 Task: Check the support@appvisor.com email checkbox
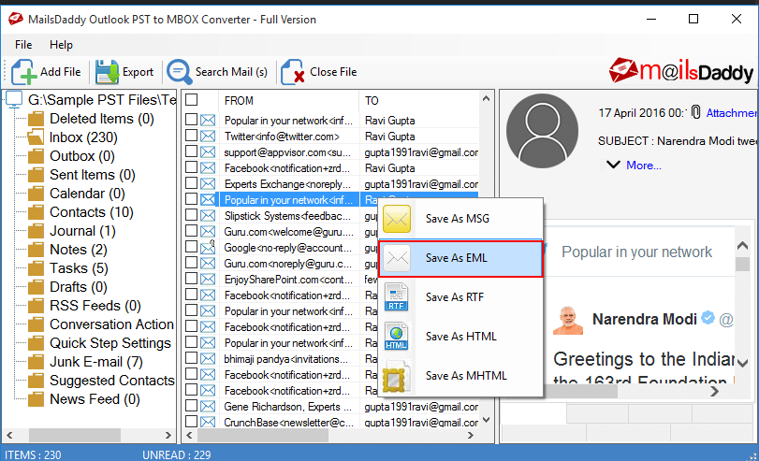[x=191, y=151]
